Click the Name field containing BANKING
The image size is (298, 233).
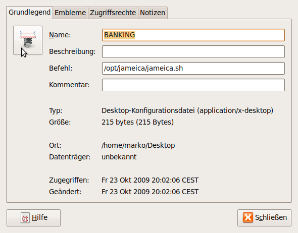[x=193, y=35]
